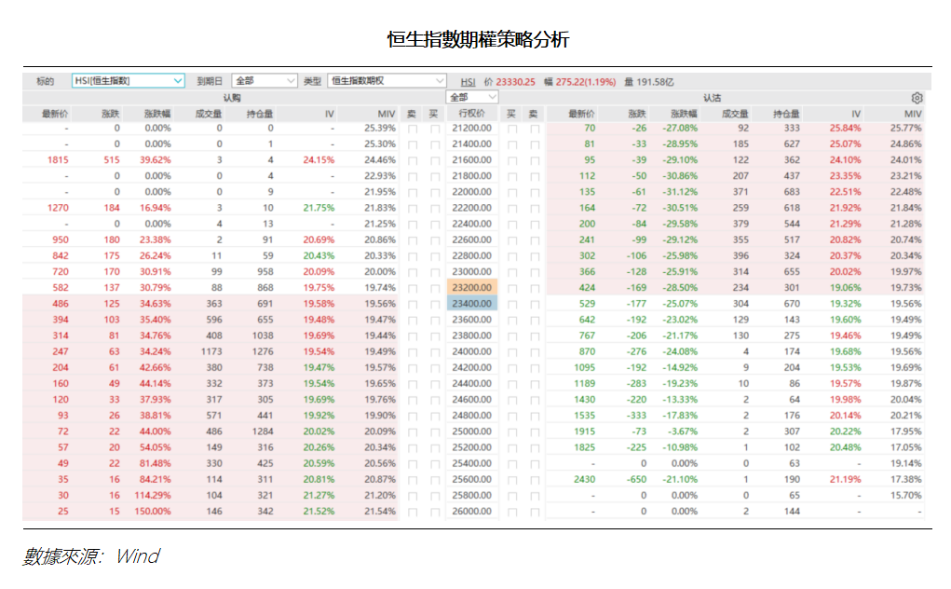This screenshot has height=589, width=951.
Task: Sort puts by the open interest header
Action: pyautogui.click(x=786, y=114)
